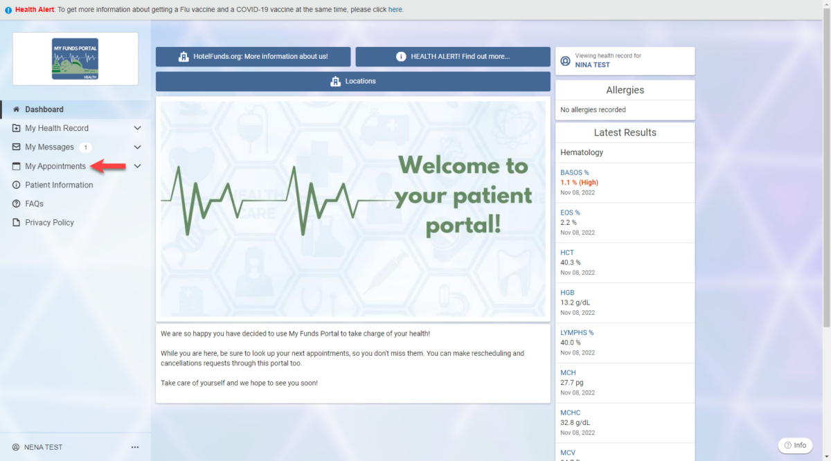Click the NENA TEST user account icon
This screenshot has width=831, height=461.
17,447
